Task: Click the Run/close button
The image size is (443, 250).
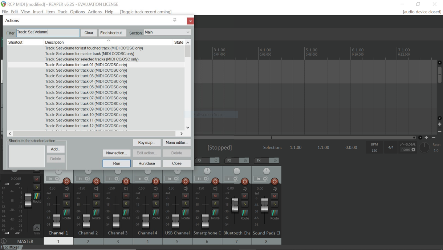Action: coord(147,163)
